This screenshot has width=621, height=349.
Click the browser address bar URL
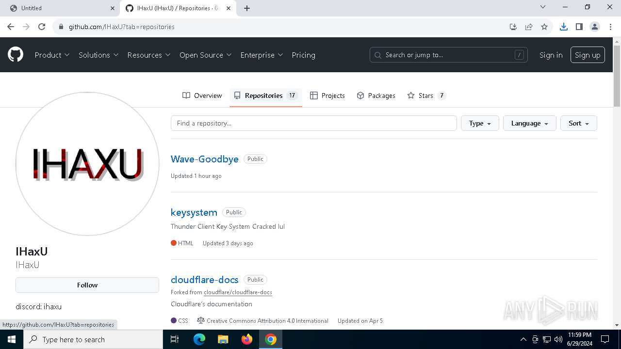click(x=122, y=27)
